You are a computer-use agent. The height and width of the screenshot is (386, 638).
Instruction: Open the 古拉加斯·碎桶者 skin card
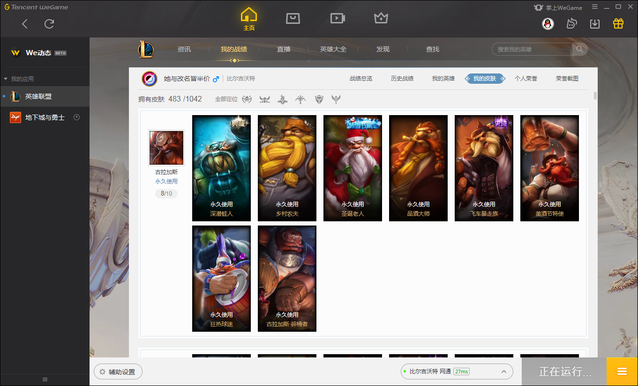(287, 278)
